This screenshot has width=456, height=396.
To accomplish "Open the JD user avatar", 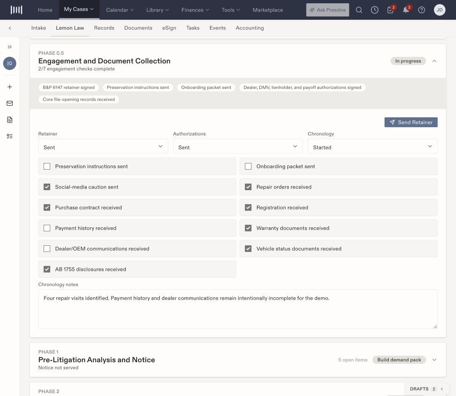I will 440,10.
